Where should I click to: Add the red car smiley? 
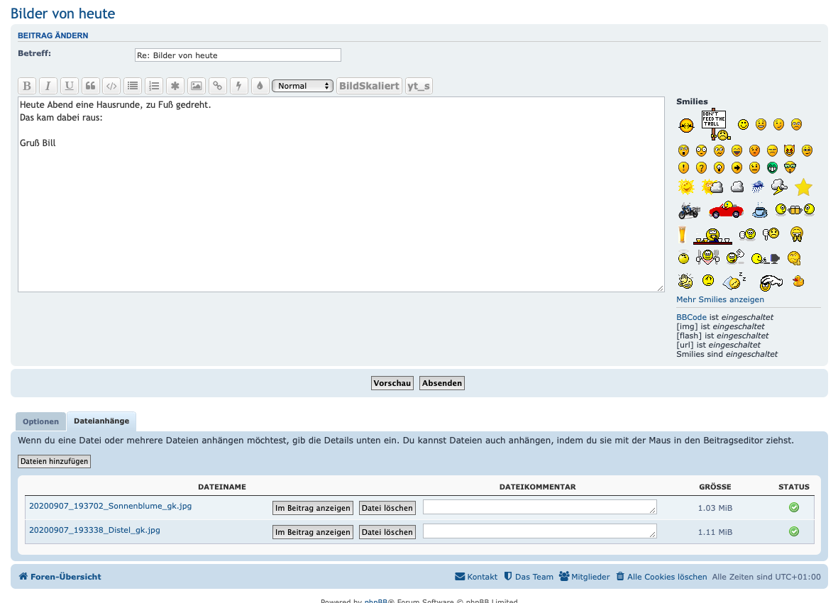coord(725,209)
